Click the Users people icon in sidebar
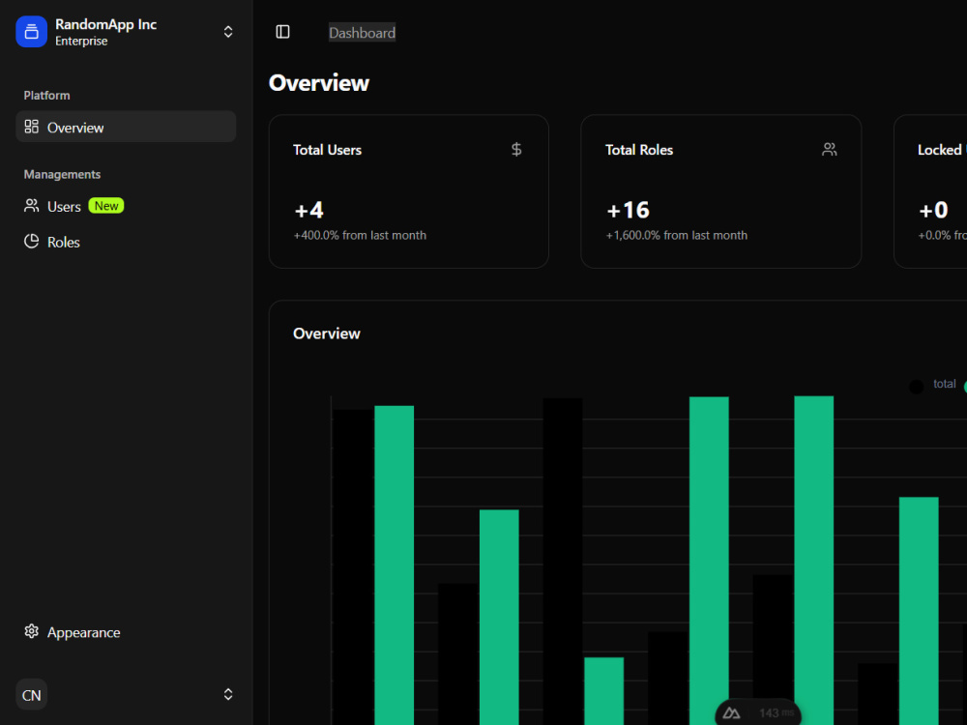Image resolution: width=967 pixels, height=725 pixels. [32, 206]
